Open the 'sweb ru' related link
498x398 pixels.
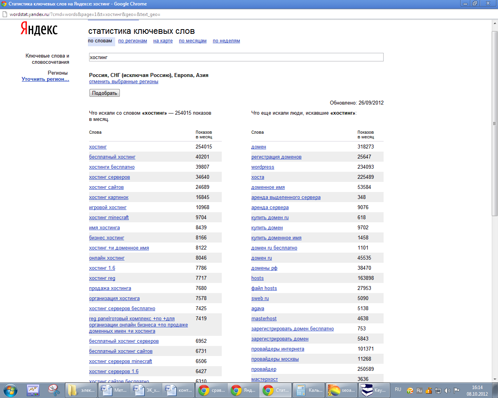point(260,298)
